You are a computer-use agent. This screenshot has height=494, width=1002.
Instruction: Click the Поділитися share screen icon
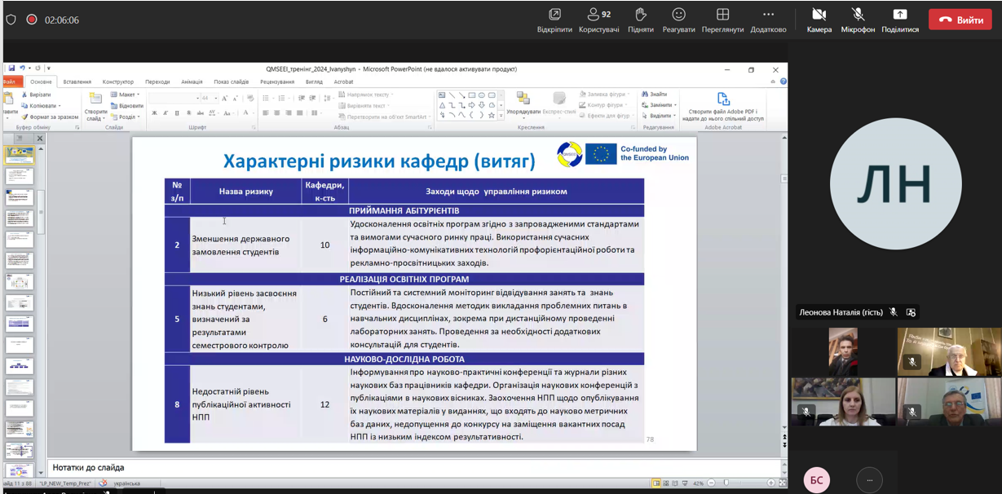(899, 15)
